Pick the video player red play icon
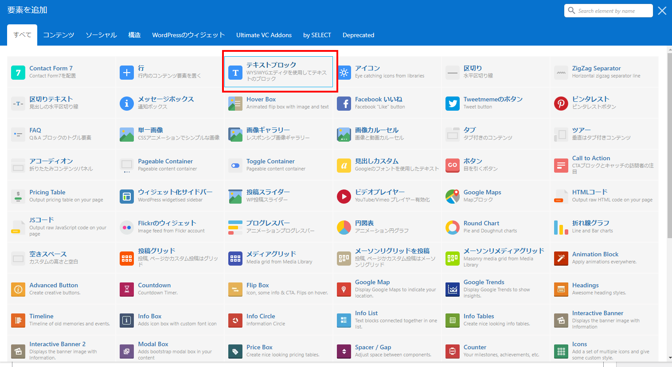672x367 pixels. pyautogui.click(x=344, y=196)
